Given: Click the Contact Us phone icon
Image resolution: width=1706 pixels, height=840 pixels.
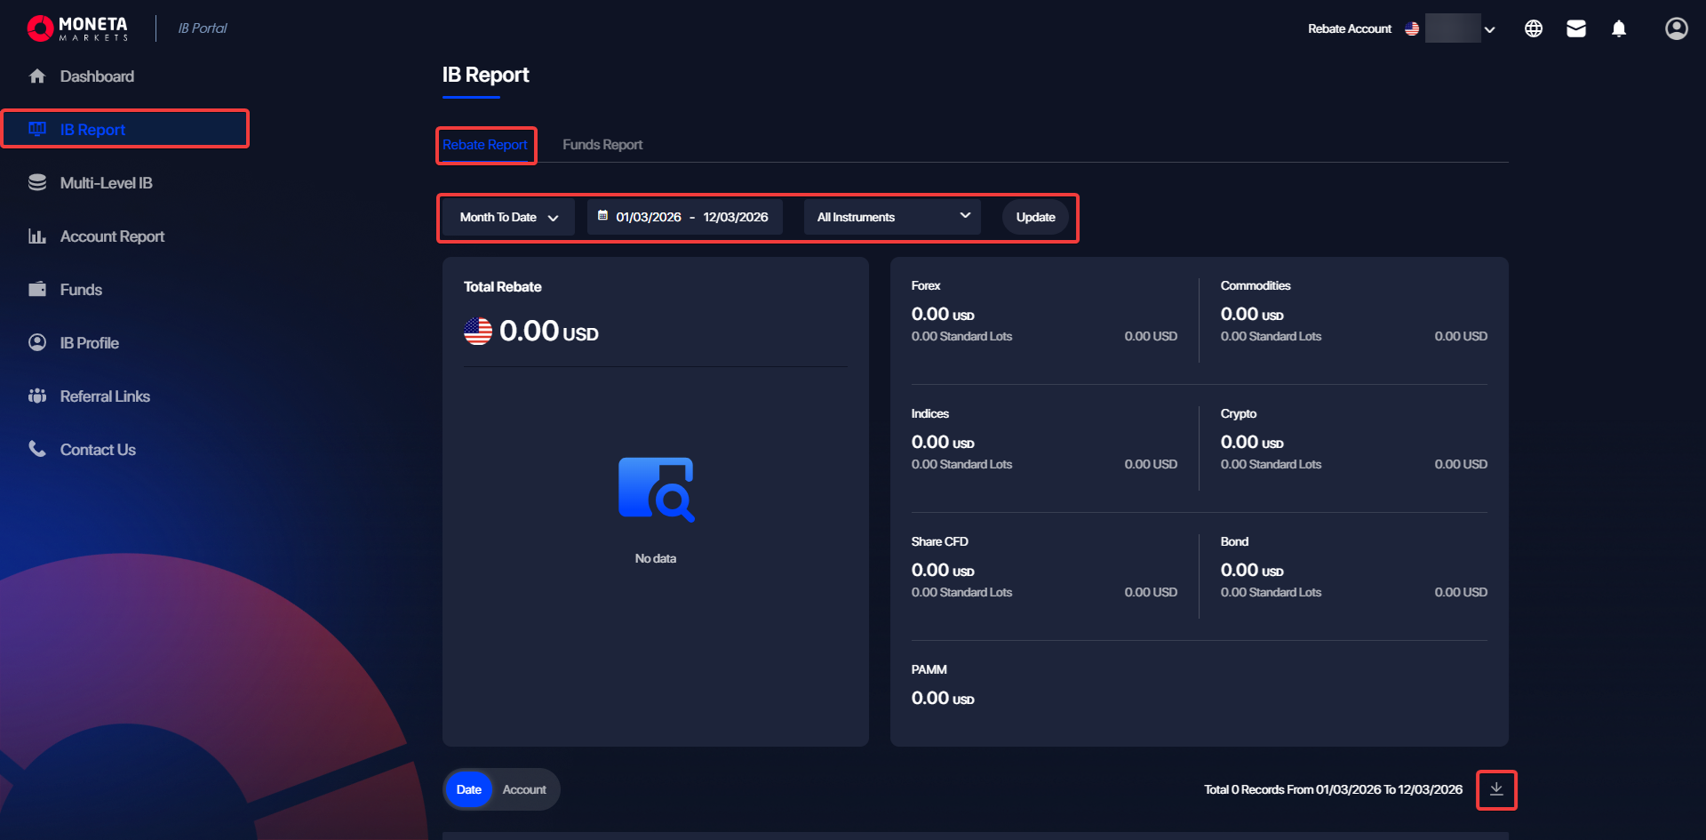Looking at the screenshot, I should point(37,450).
